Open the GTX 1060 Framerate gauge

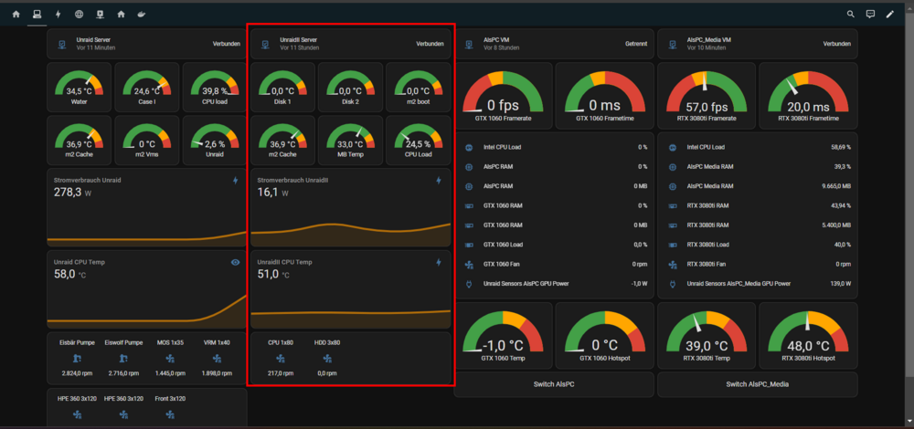(x=503, y=96)
